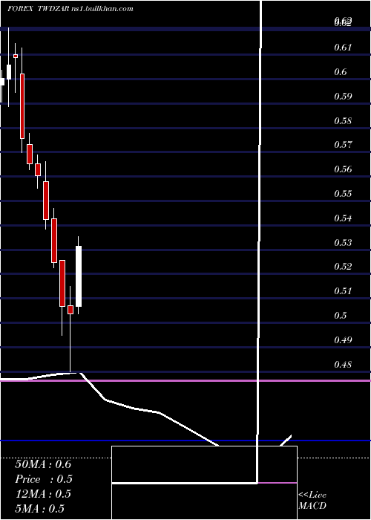The width and height of the screenshot is (371, 520).
Task: Click the 0.49 price axis label
Action: point(343,340)
